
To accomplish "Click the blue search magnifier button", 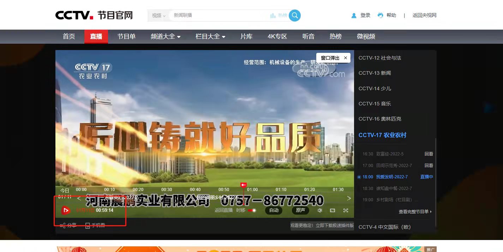I will coord(295,16).
